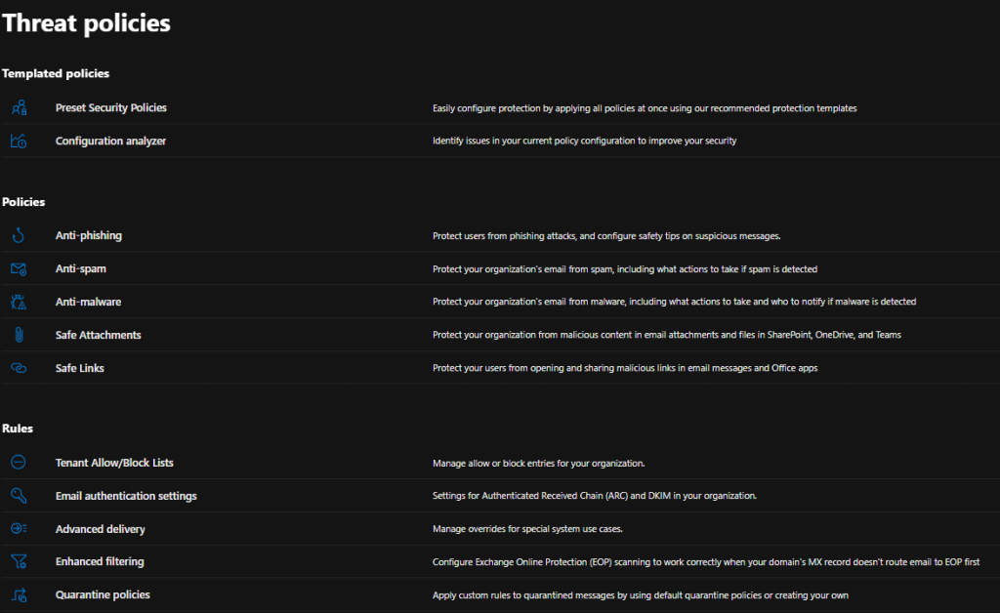Click the Safe Attachments paperclip icon

[19, 335]
